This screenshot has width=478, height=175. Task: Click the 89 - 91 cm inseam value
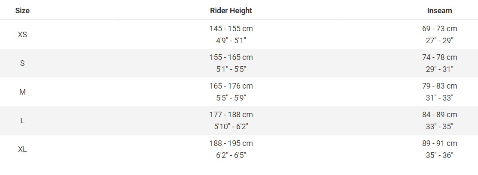tap(439, 143)
